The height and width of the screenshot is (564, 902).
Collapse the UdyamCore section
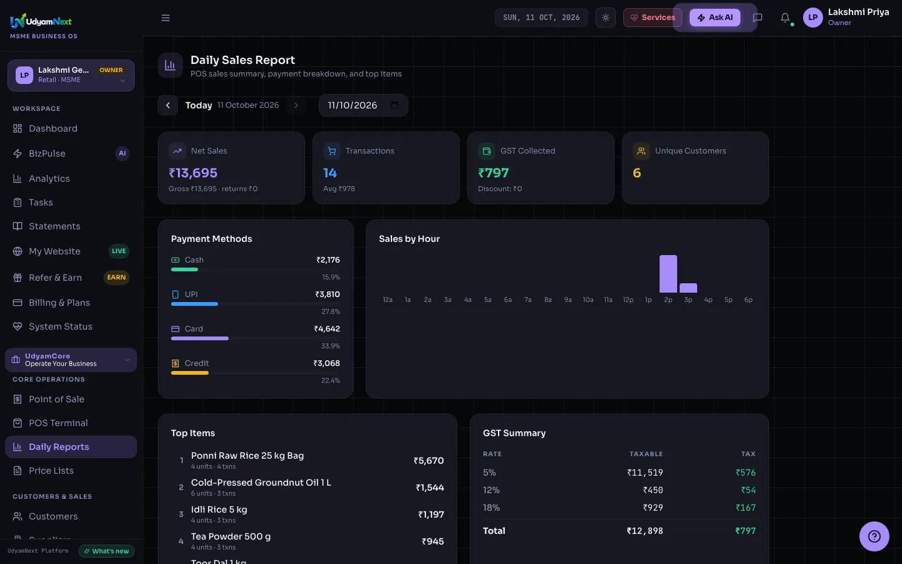71,360
